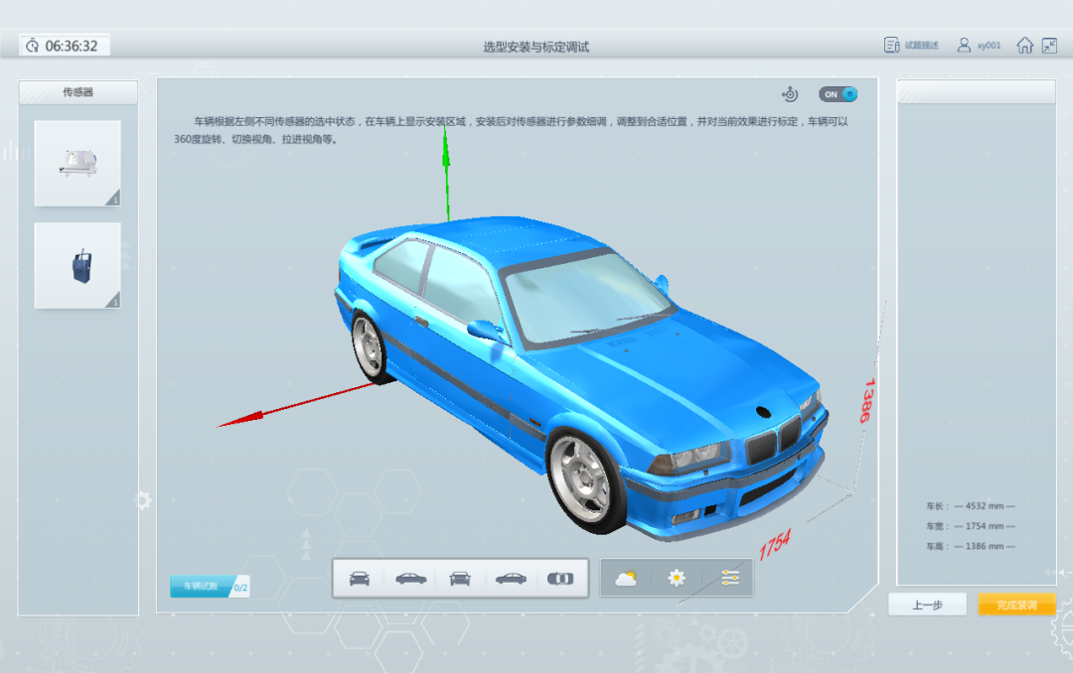The width and height of the screenshot is (1073, 673).
Task: Select the rear view car icon
Action: pyautogui.click(x=460, y=579)
